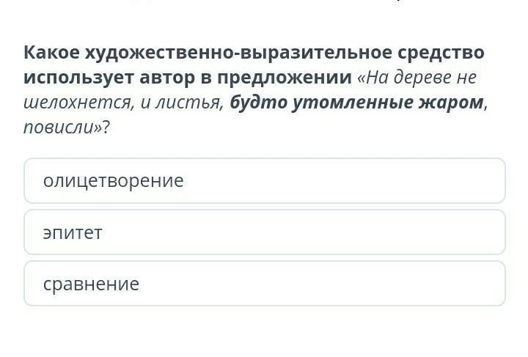Click the opening quotation mark before "На"
528x357 pixels.
click(361, 78)
